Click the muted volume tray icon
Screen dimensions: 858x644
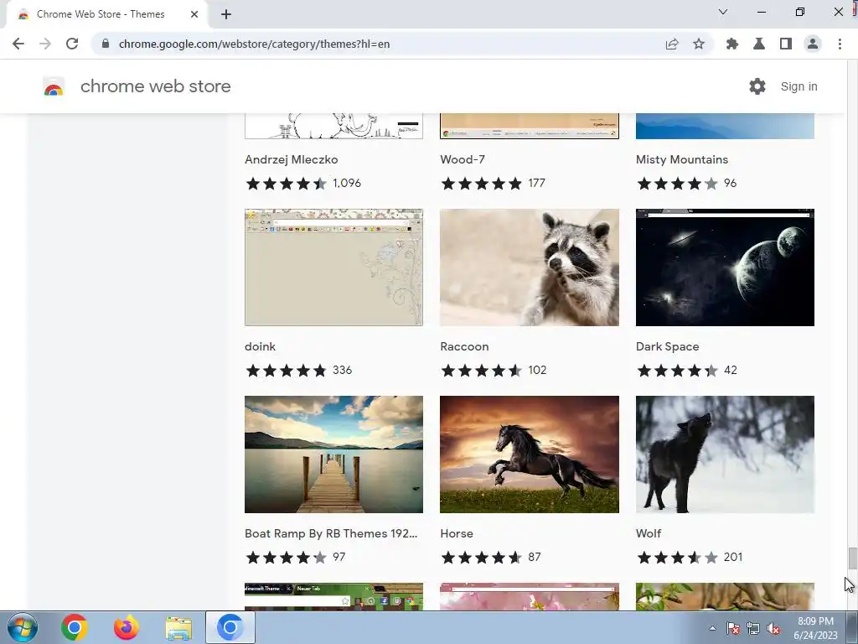point(773,629)
